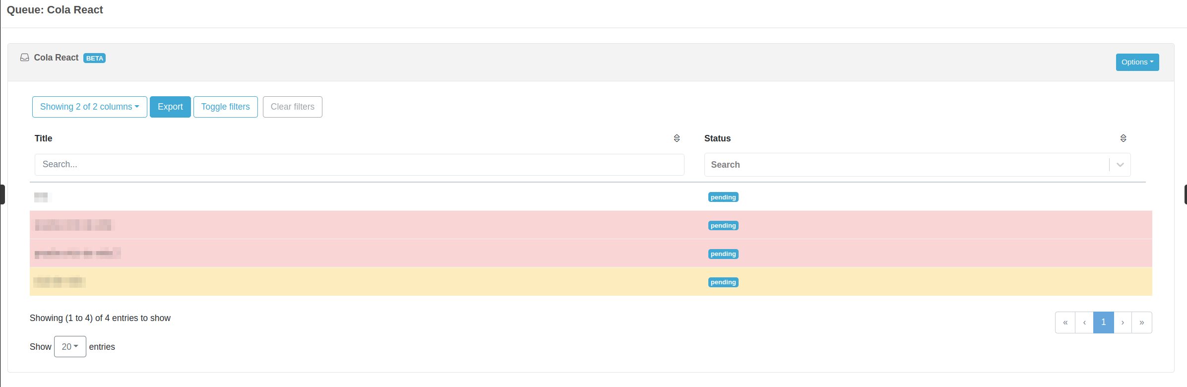Go to the next page arrow
This screenshot has height=387, width=1187.
click(1123, 322)
